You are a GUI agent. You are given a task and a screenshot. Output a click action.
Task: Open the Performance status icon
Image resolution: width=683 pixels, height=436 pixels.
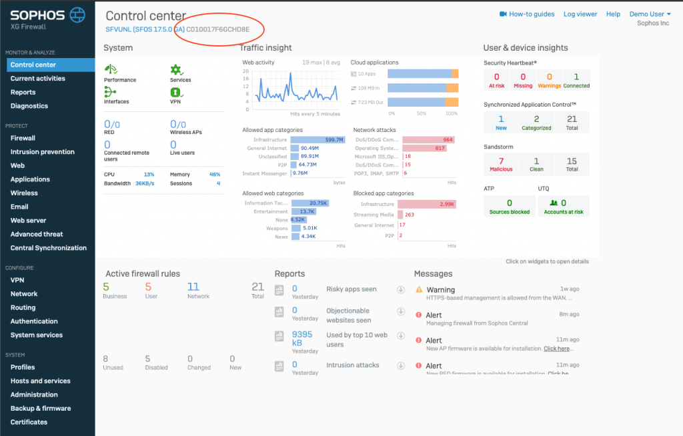pyautogui.click(x=111, y=69)
